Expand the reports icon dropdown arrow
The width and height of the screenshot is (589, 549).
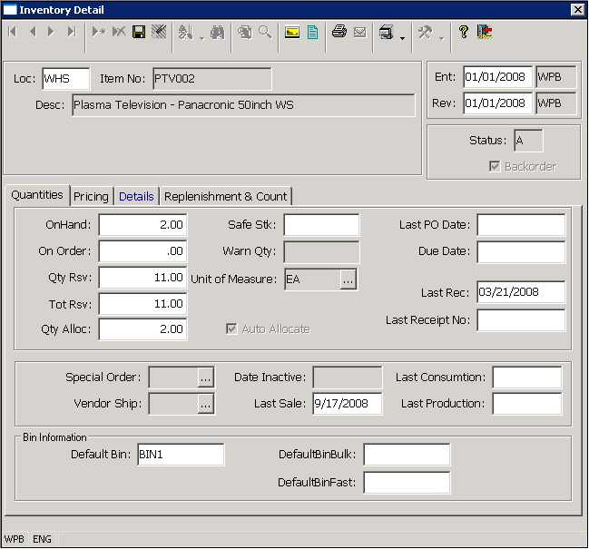tap(402, 38)
